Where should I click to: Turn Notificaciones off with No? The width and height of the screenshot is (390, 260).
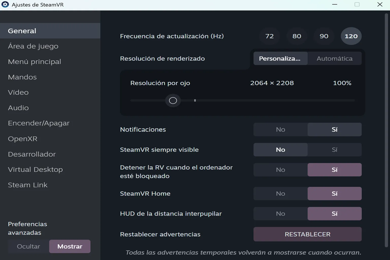[281, 129]
